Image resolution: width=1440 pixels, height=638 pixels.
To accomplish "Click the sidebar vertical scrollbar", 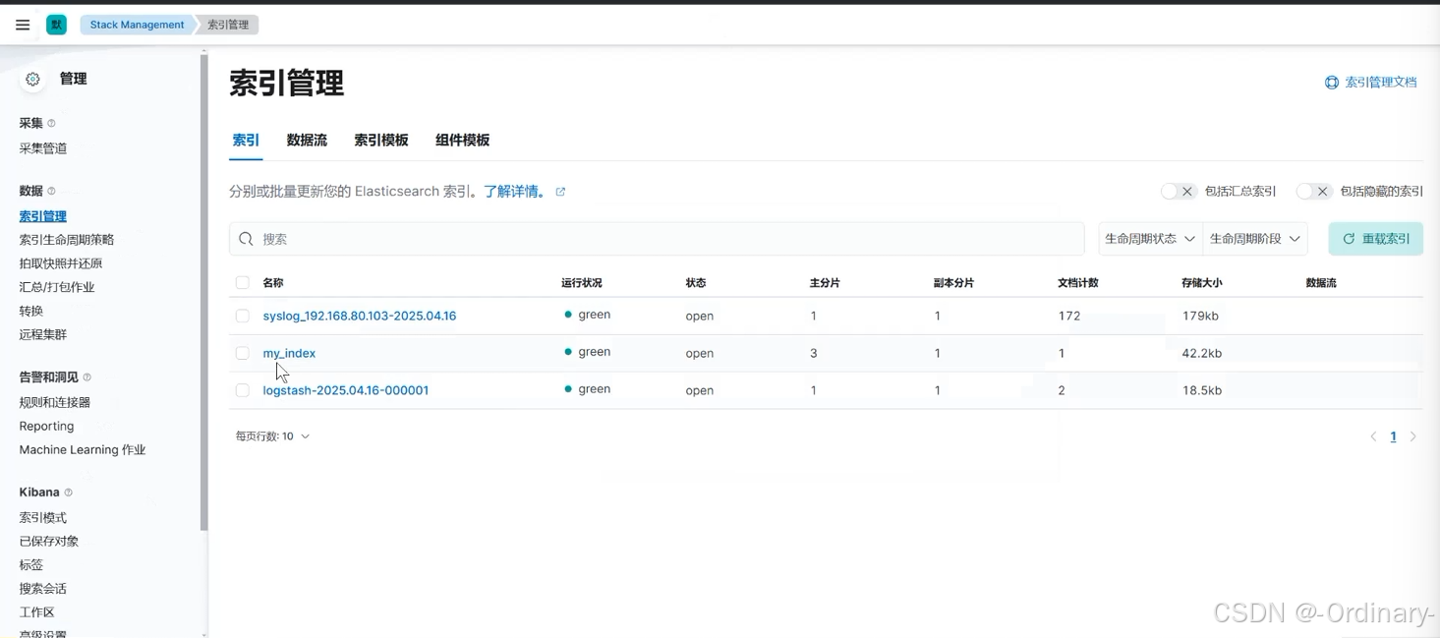I will coord(204,293).
